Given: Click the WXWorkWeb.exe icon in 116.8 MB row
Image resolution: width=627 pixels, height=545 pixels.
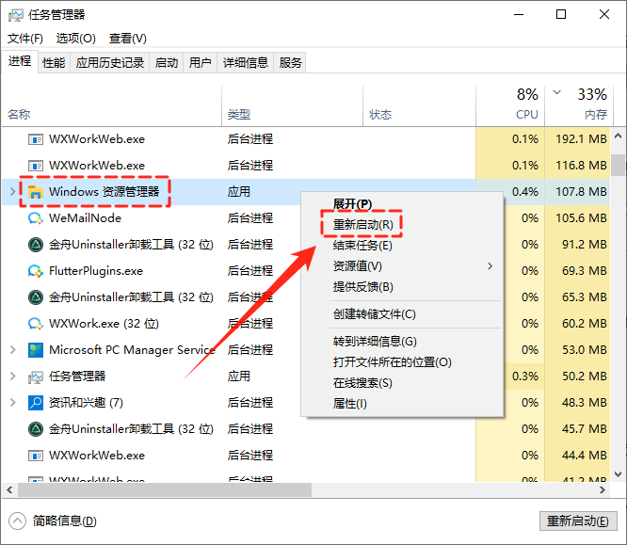Looking at the screenshot, I should [36, 166].
